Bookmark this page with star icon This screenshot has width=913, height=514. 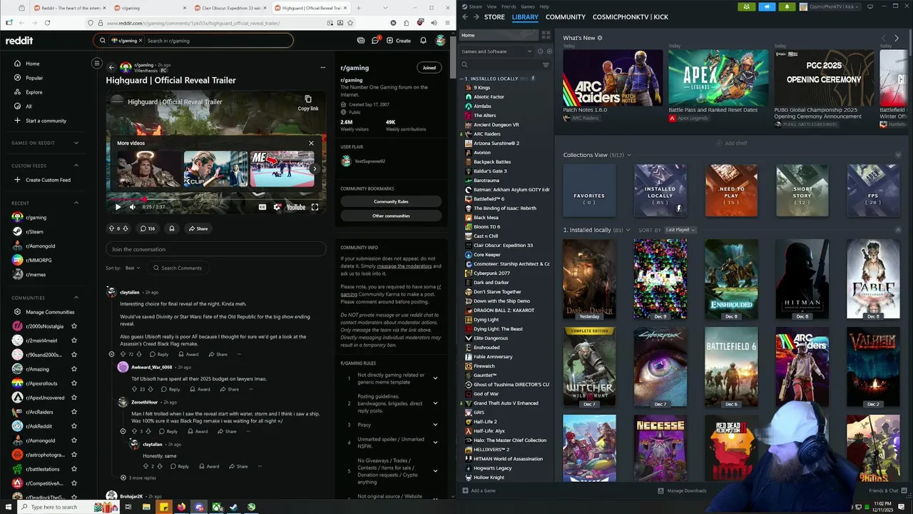point(350,23)
